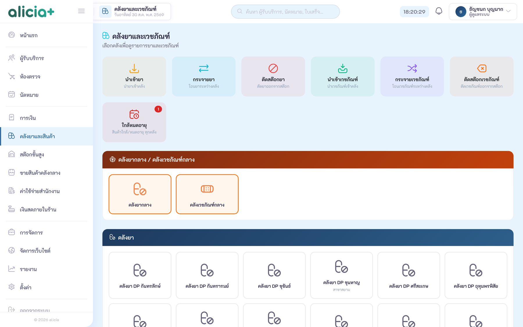Click the ผู้รับบริการ people icon

(12, 58)
